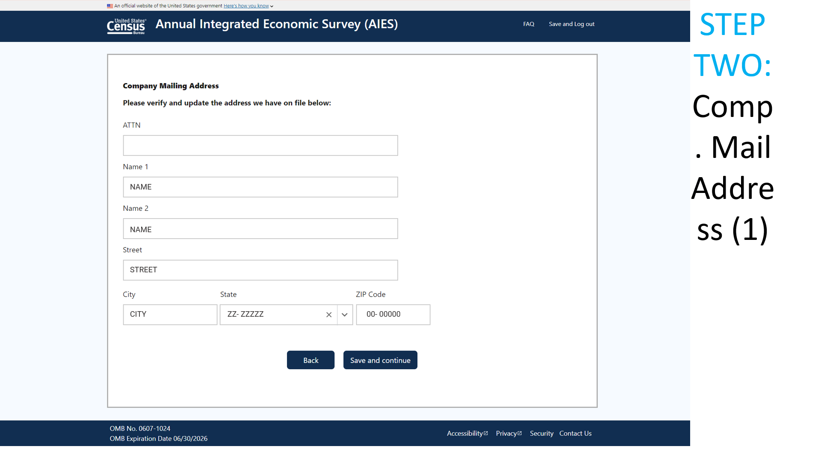Clear the State selection X icon
The height and width of the screenshot is (461, 821).
329,315
